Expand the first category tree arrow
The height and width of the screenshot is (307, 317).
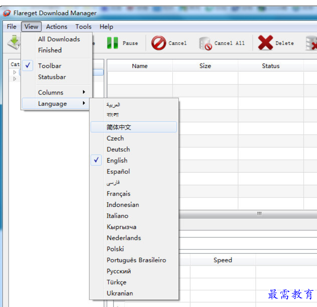pos(15,72)
